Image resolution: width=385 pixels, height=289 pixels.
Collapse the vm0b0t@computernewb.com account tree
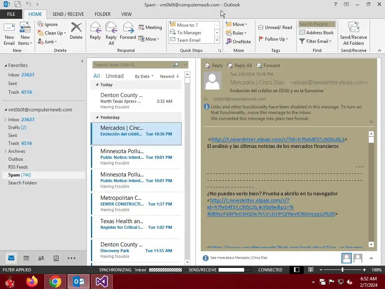pos(6,110)
